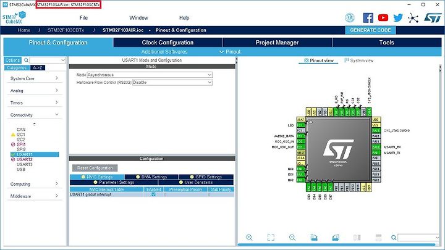Select USART1 in the Connectivity list
Image resolution: width=445 pixels, height=250 pixels.
(35, 154)
